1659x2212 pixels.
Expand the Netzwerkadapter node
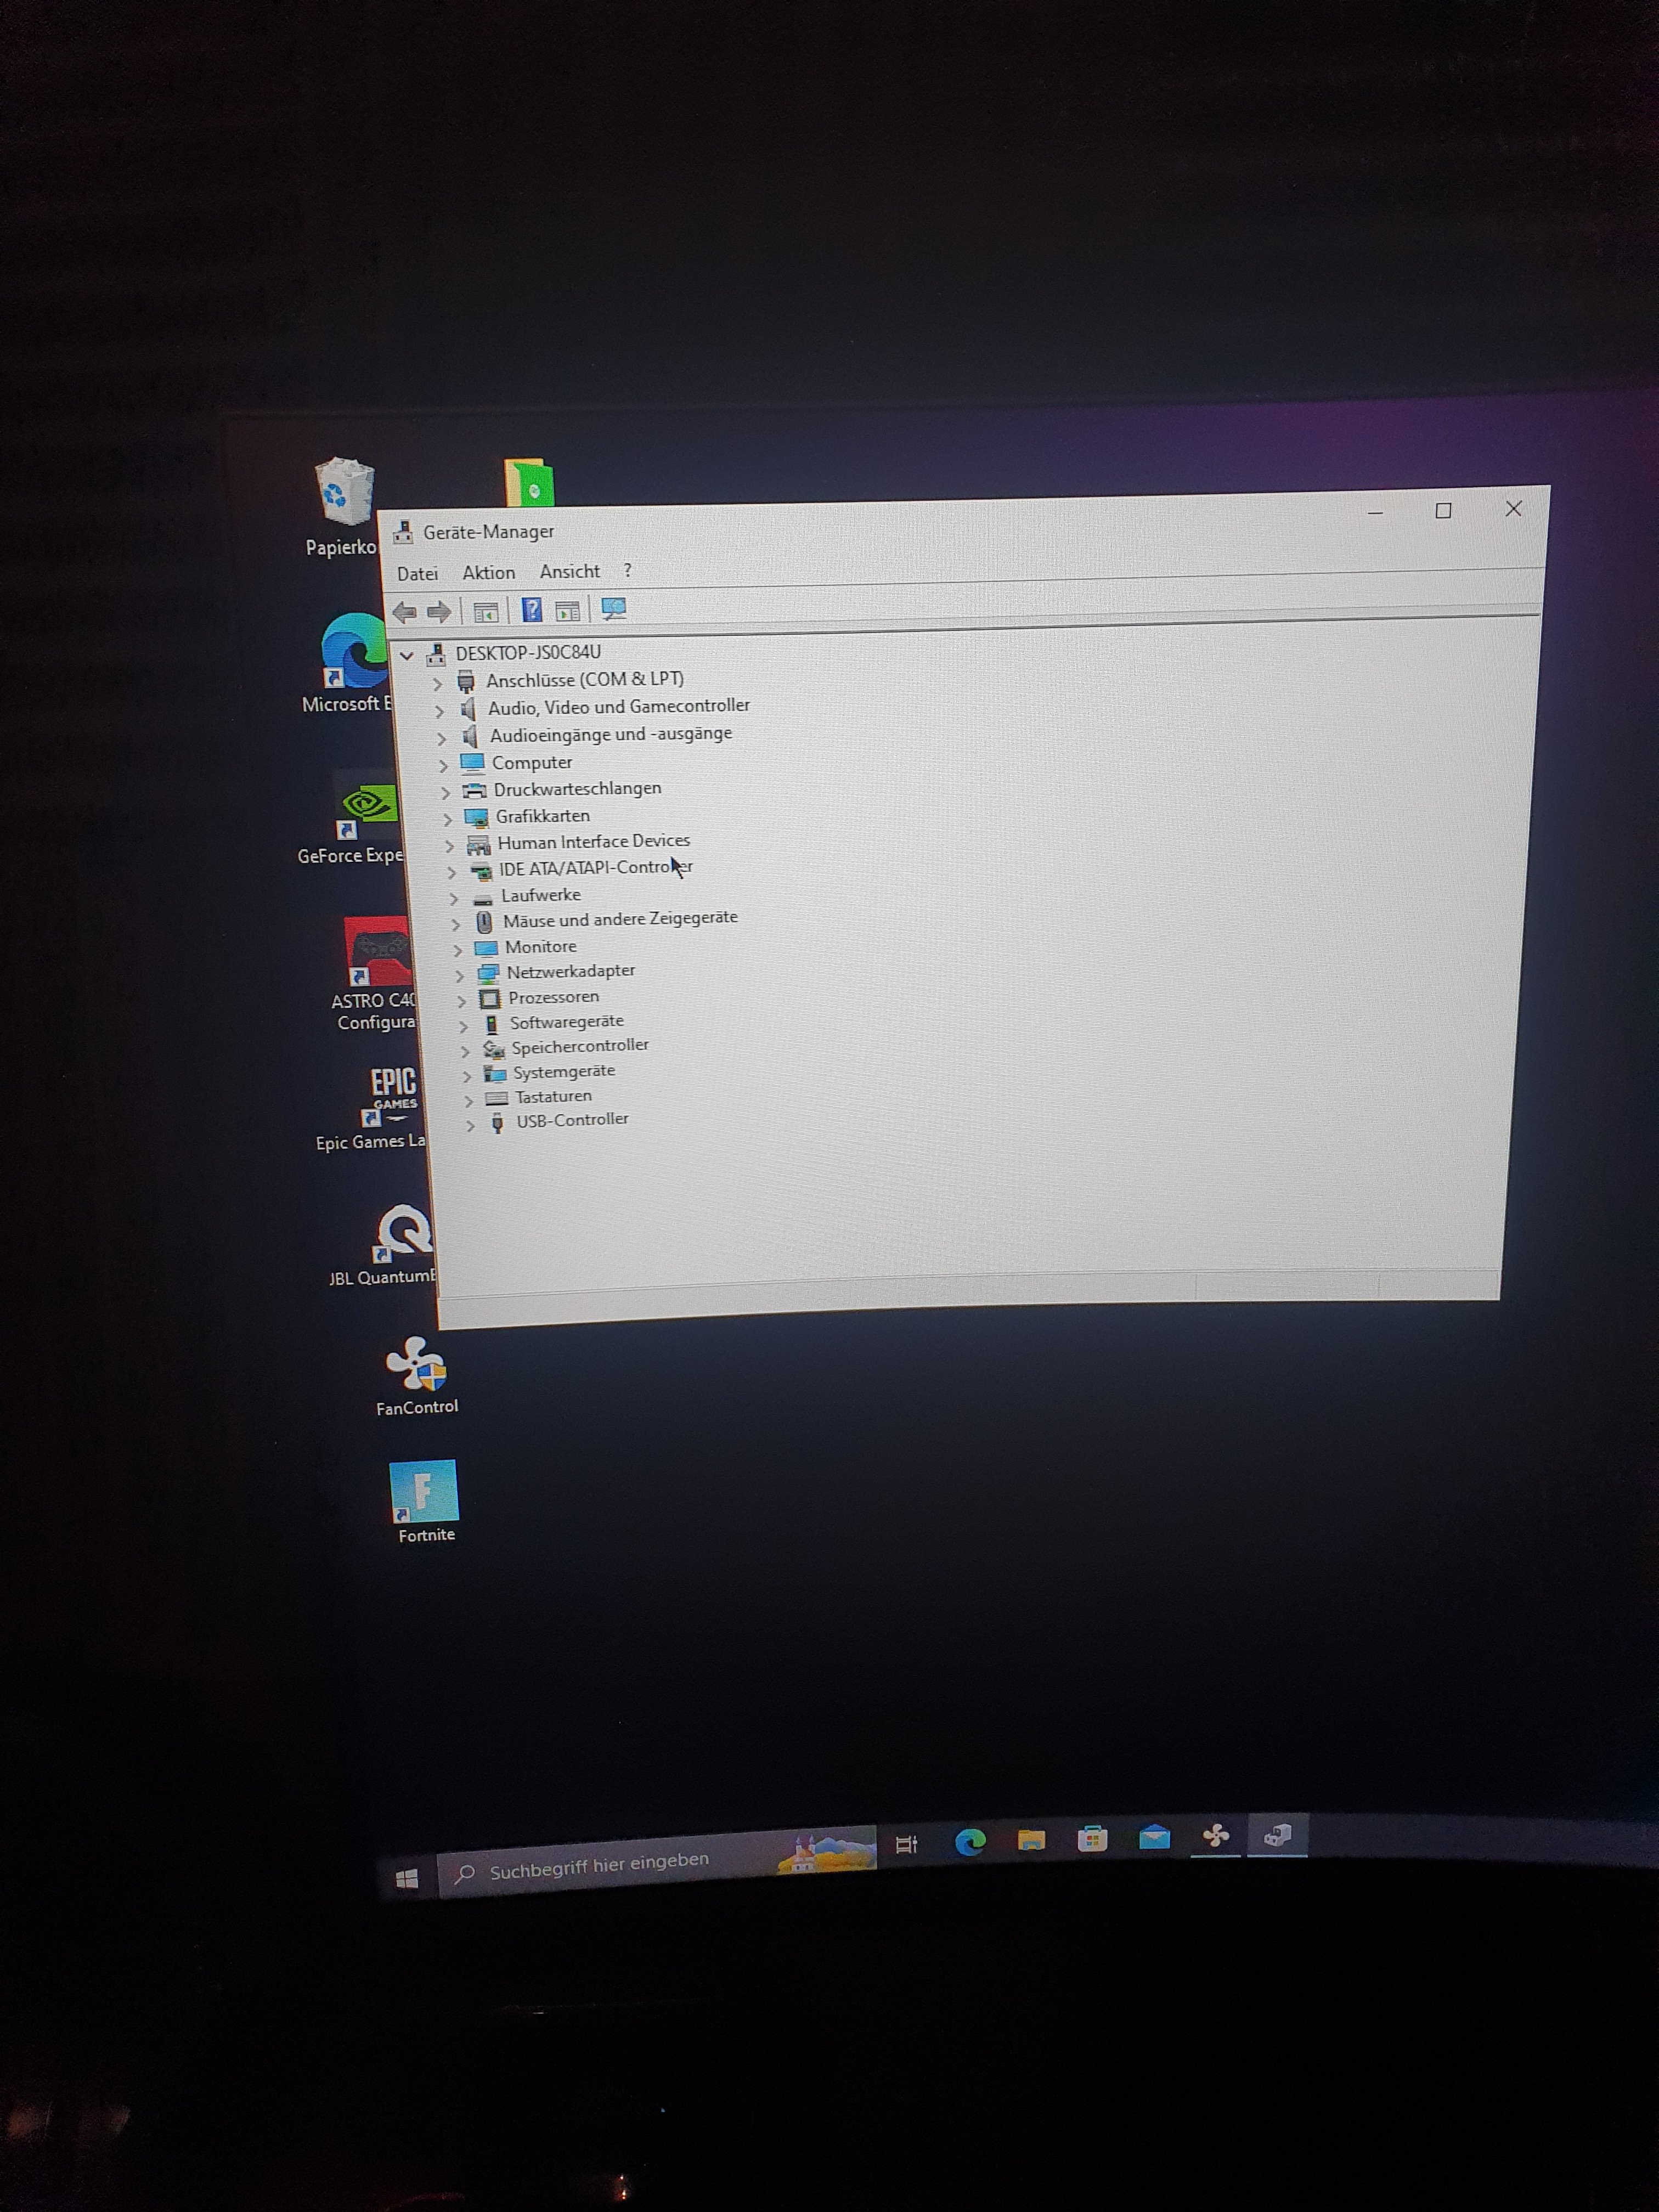pos(459,974)
